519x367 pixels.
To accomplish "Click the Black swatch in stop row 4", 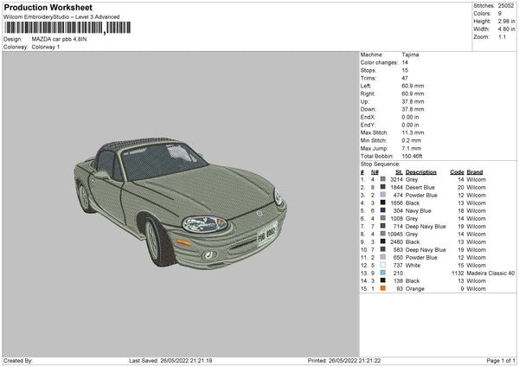I will pos(382,203).
